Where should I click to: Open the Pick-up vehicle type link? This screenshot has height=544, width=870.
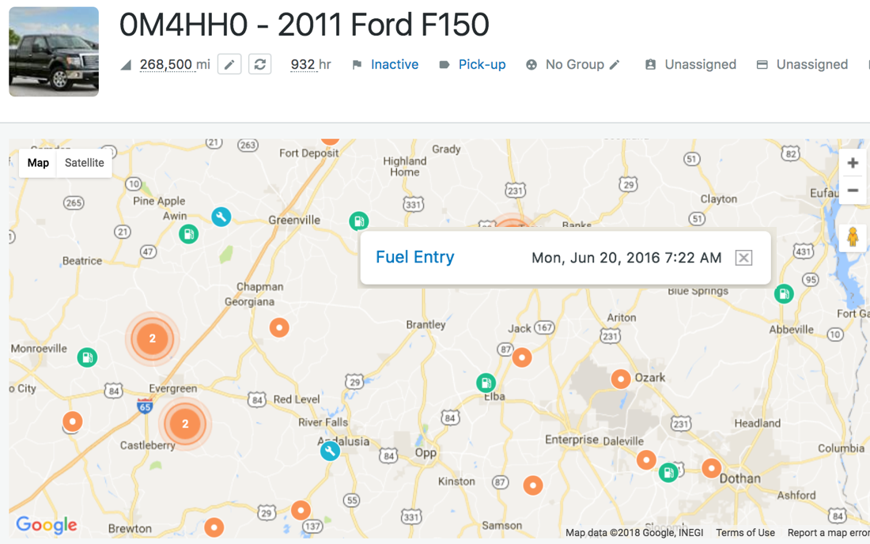(482, 65)
